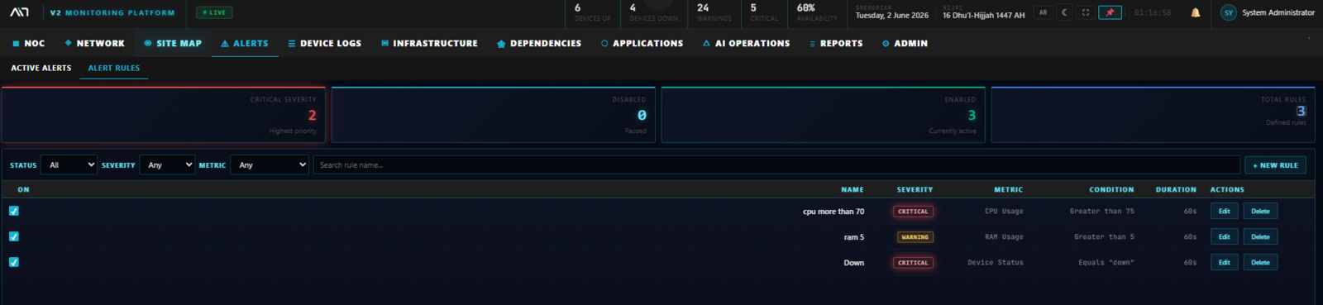This screenshot has height=305, width=1323.
Task: Open Device Logs section
Action: [x=324, y=43]
